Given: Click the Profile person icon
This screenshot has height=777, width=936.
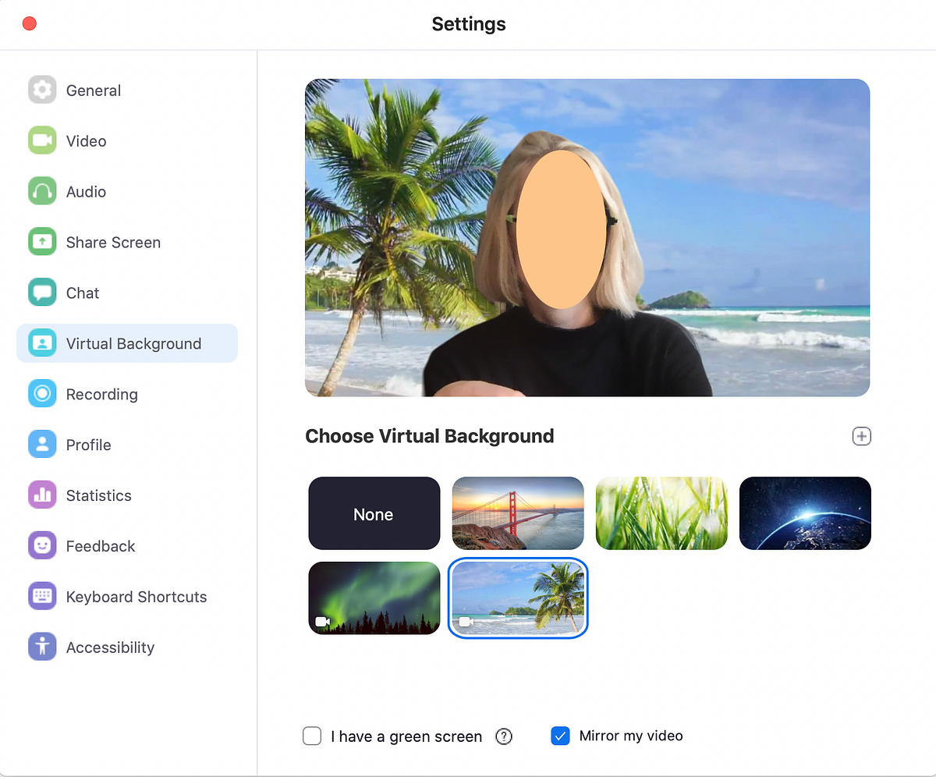Looking at the screenshot, I should pyautogui.click(x=42, y=445).
